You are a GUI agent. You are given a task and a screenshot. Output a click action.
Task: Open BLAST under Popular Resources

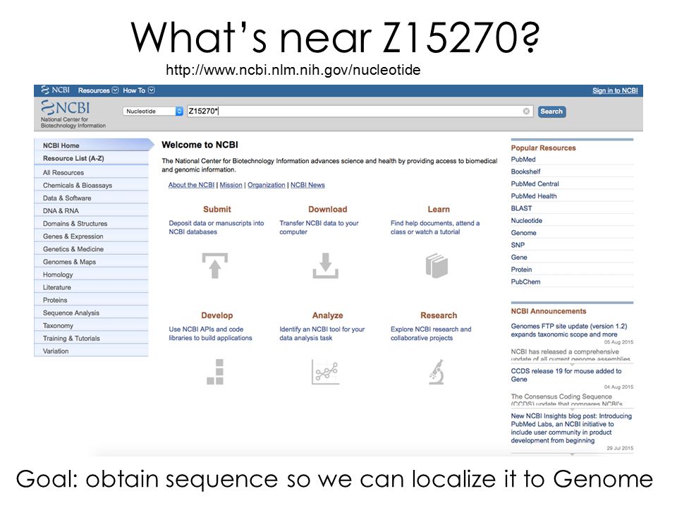click(x=522, y=208)
